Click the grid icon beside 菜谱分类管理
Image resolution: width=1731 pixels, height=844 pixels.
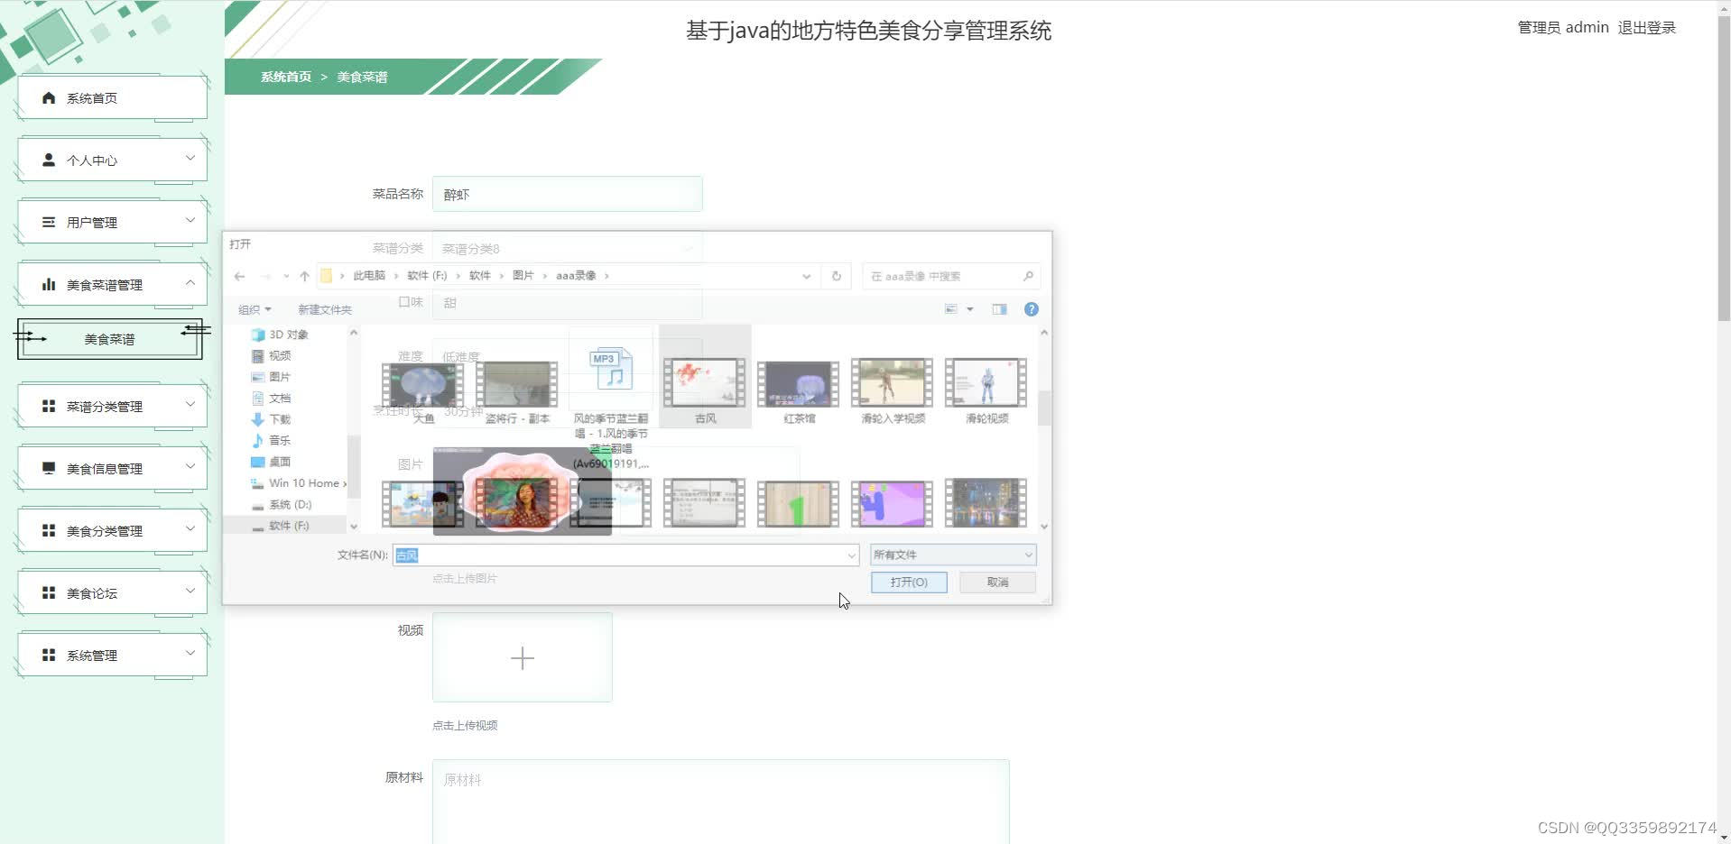pyautogui.click(x=49, y=406)
